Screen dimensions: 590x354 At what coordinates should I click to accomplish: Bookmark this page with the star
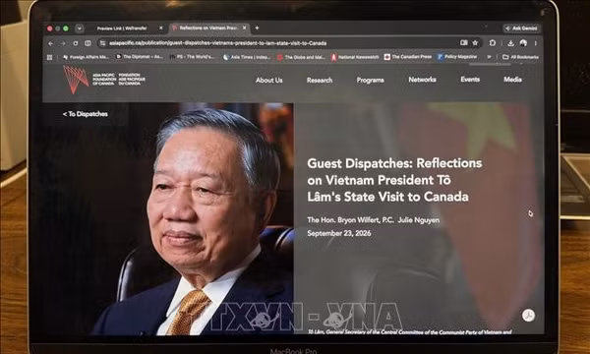point(475,43)
